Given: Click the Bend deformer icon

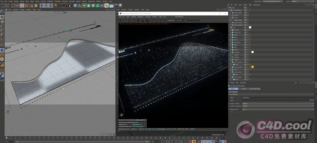Looking at the screenshot, I should coord(107,6).
